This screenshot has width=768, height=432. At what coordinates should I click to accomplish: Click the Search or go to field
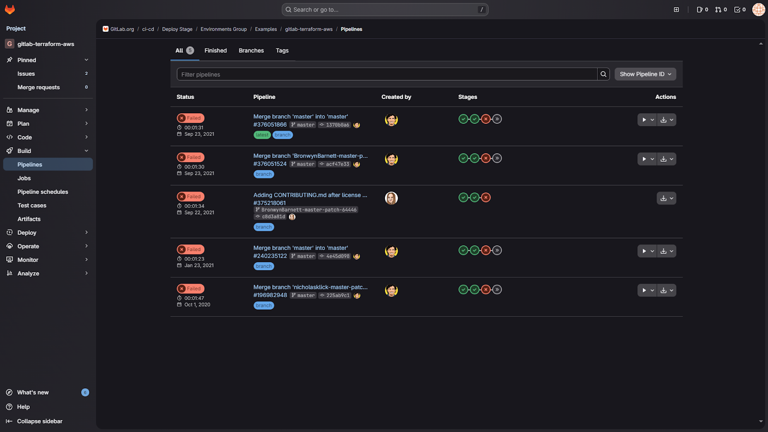pyautogui.click(x=385, y=10)
